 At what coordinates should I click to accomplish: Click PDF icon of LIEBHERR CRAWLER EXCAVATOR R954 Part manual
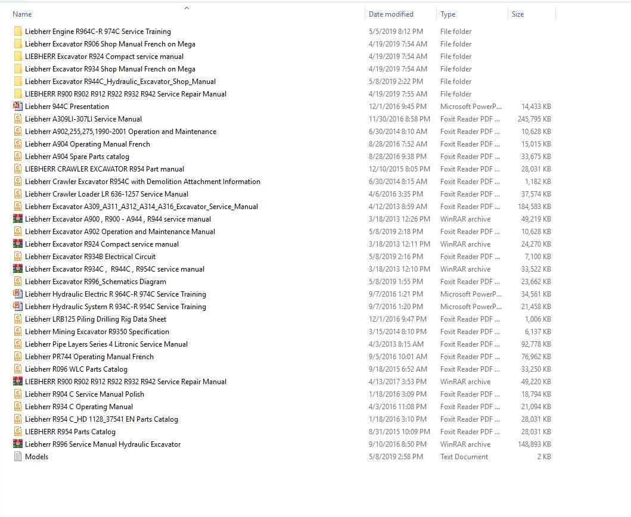(18, 169)
